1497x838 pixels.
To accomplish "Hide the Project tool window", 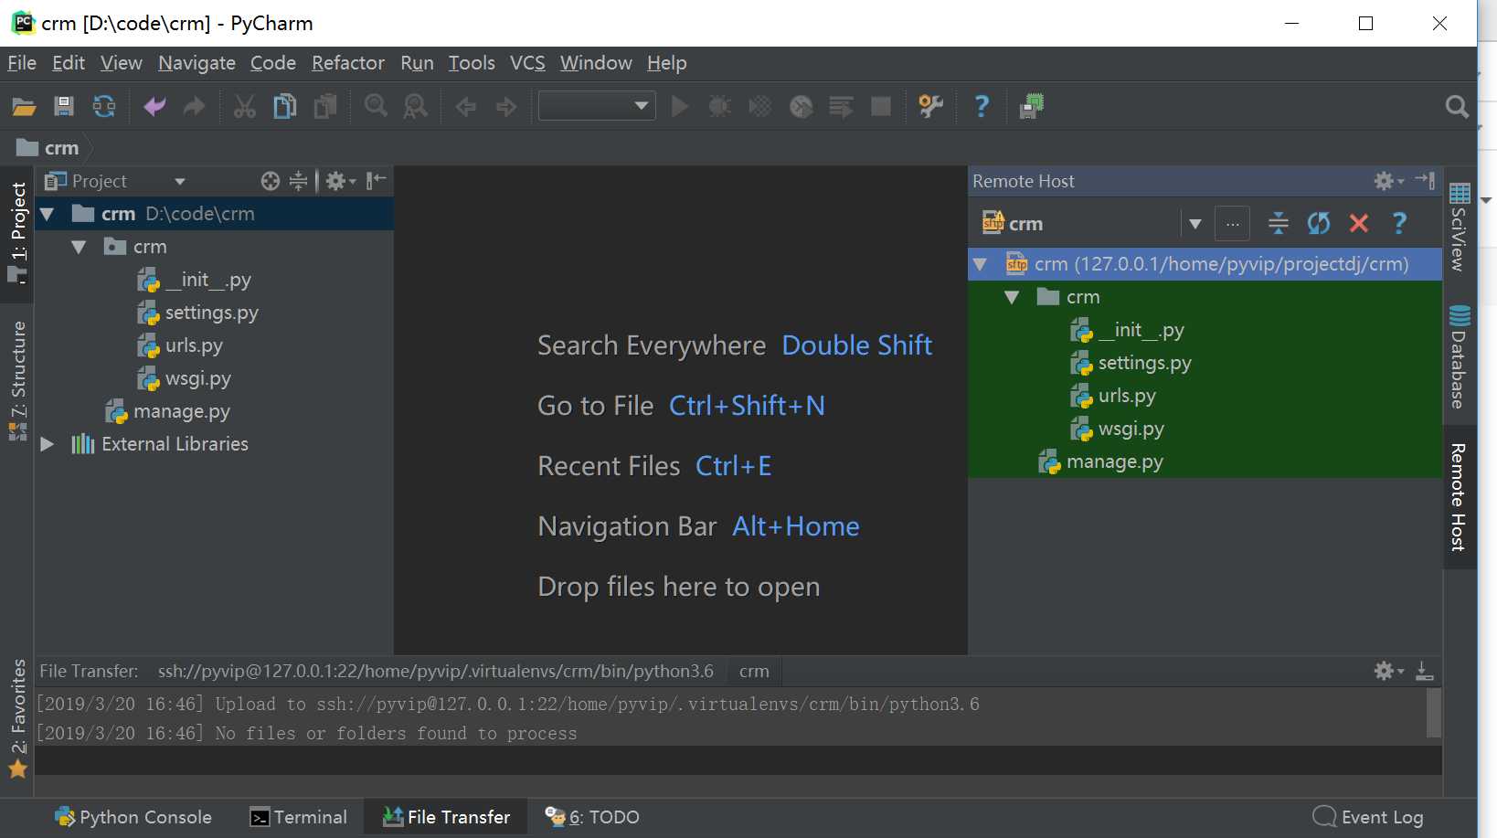I will point(377,180).
